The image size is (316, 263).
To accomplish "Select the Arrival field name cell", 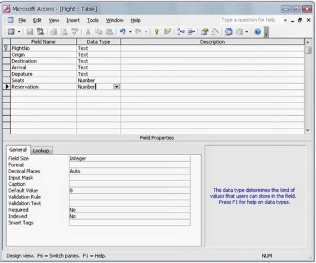I will (43, 67).
